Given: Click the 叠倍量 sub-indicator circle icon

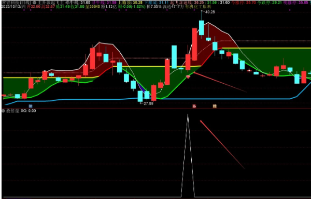Looking at the screenshot, I should pos(3,111).
